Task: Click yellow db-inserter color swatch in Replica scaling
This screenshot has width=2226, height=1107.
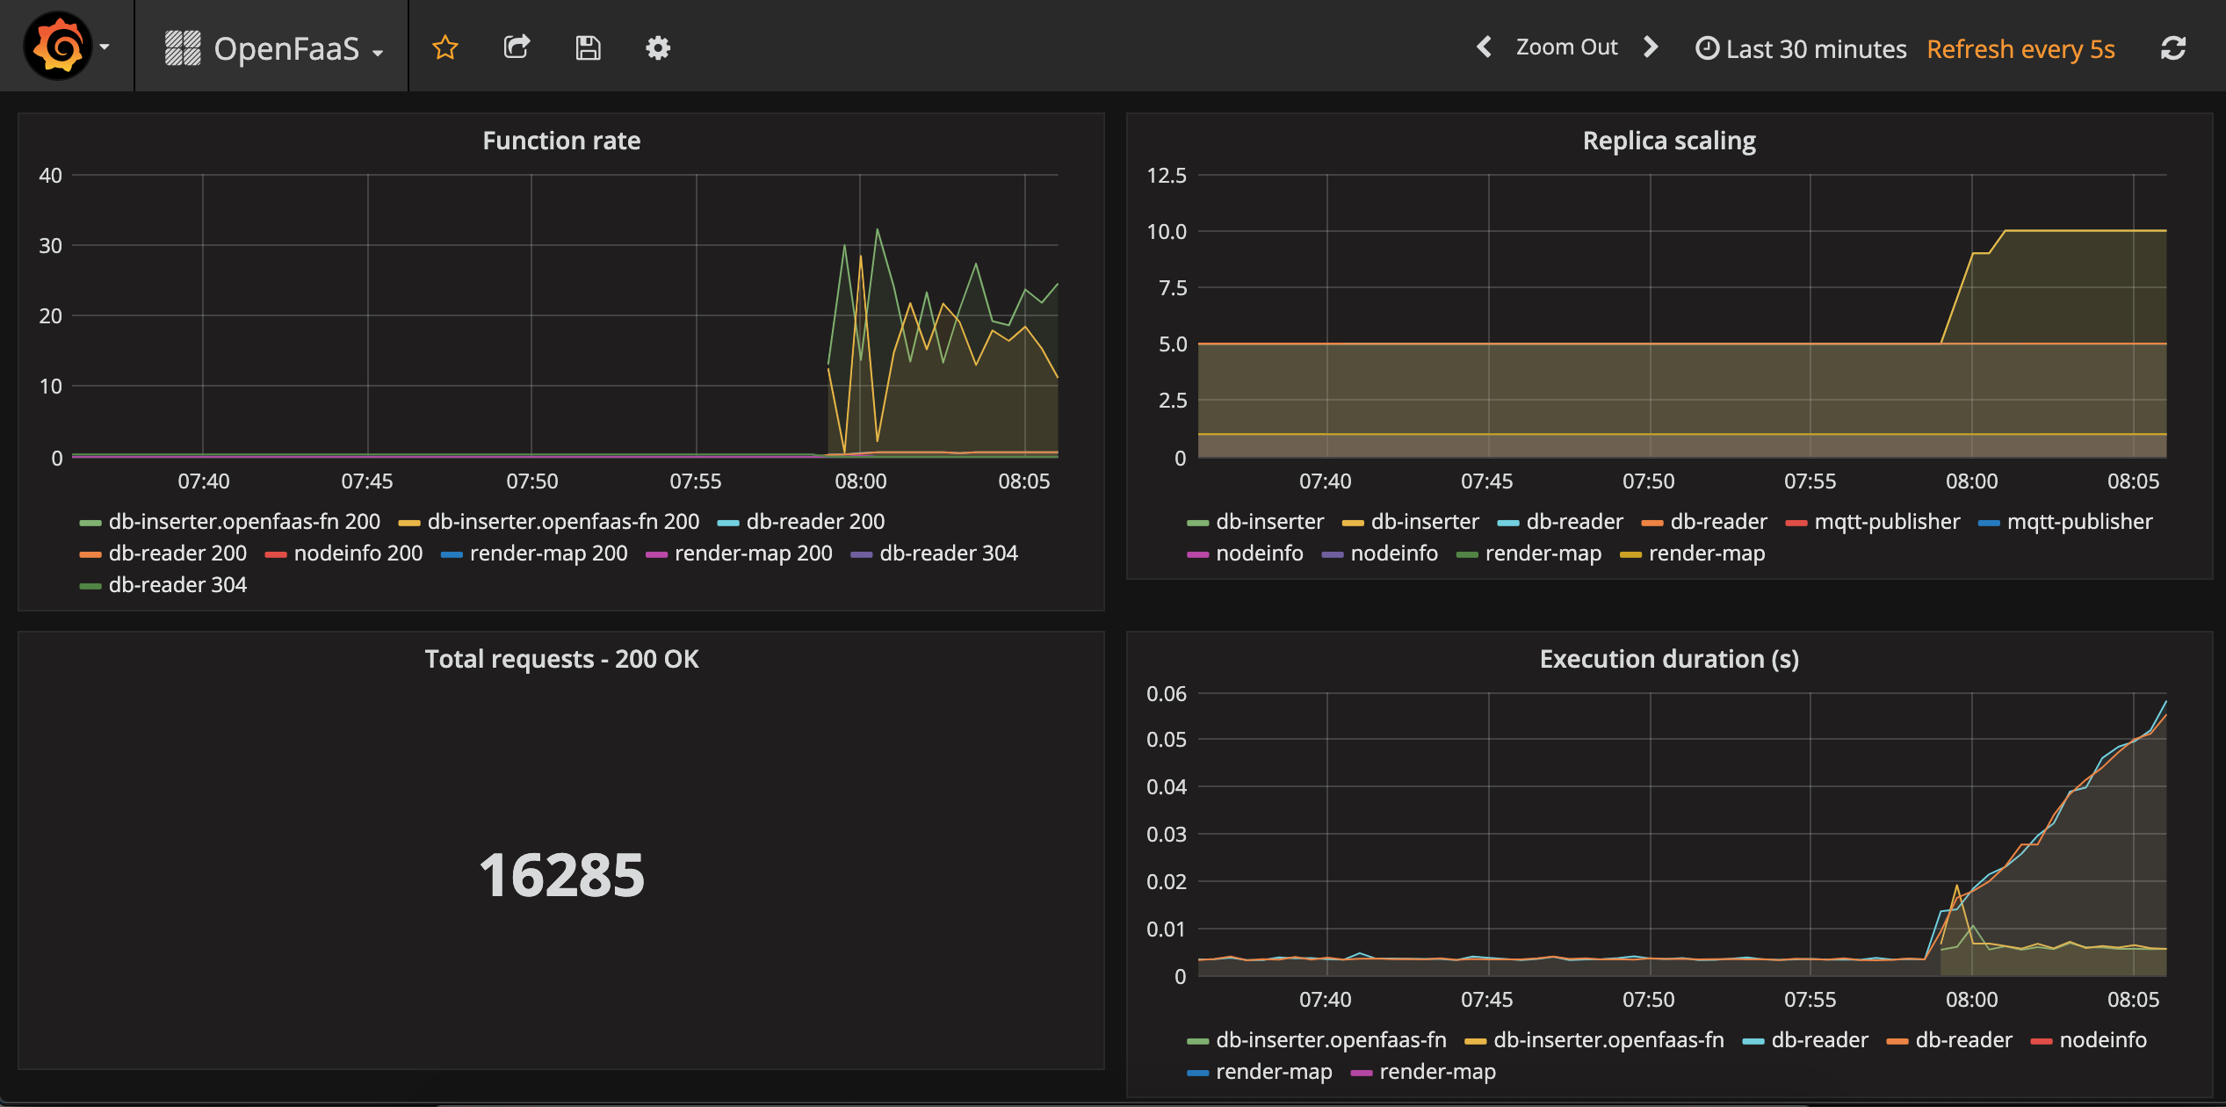Action: (1353, 523)
